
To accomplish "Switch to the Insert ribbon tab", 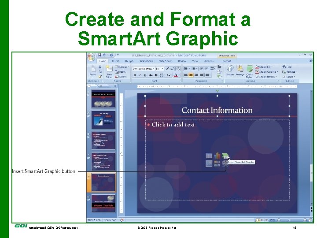I will coord(115,61).
